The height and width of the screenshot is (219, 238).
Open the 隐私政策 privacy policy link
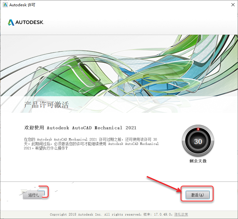point(181,214)
